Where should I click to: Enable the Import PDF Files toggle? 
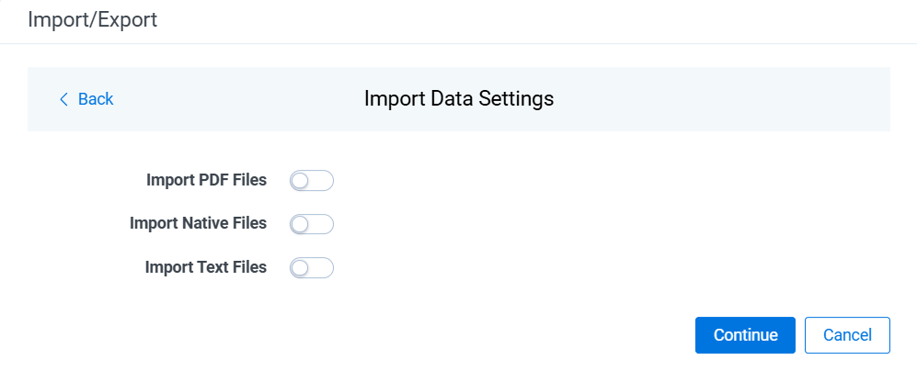point(312,181)
